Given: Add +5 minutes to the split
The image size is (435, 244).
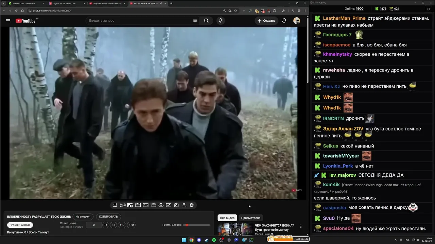Looking at the screenshot, I should 114,225.
